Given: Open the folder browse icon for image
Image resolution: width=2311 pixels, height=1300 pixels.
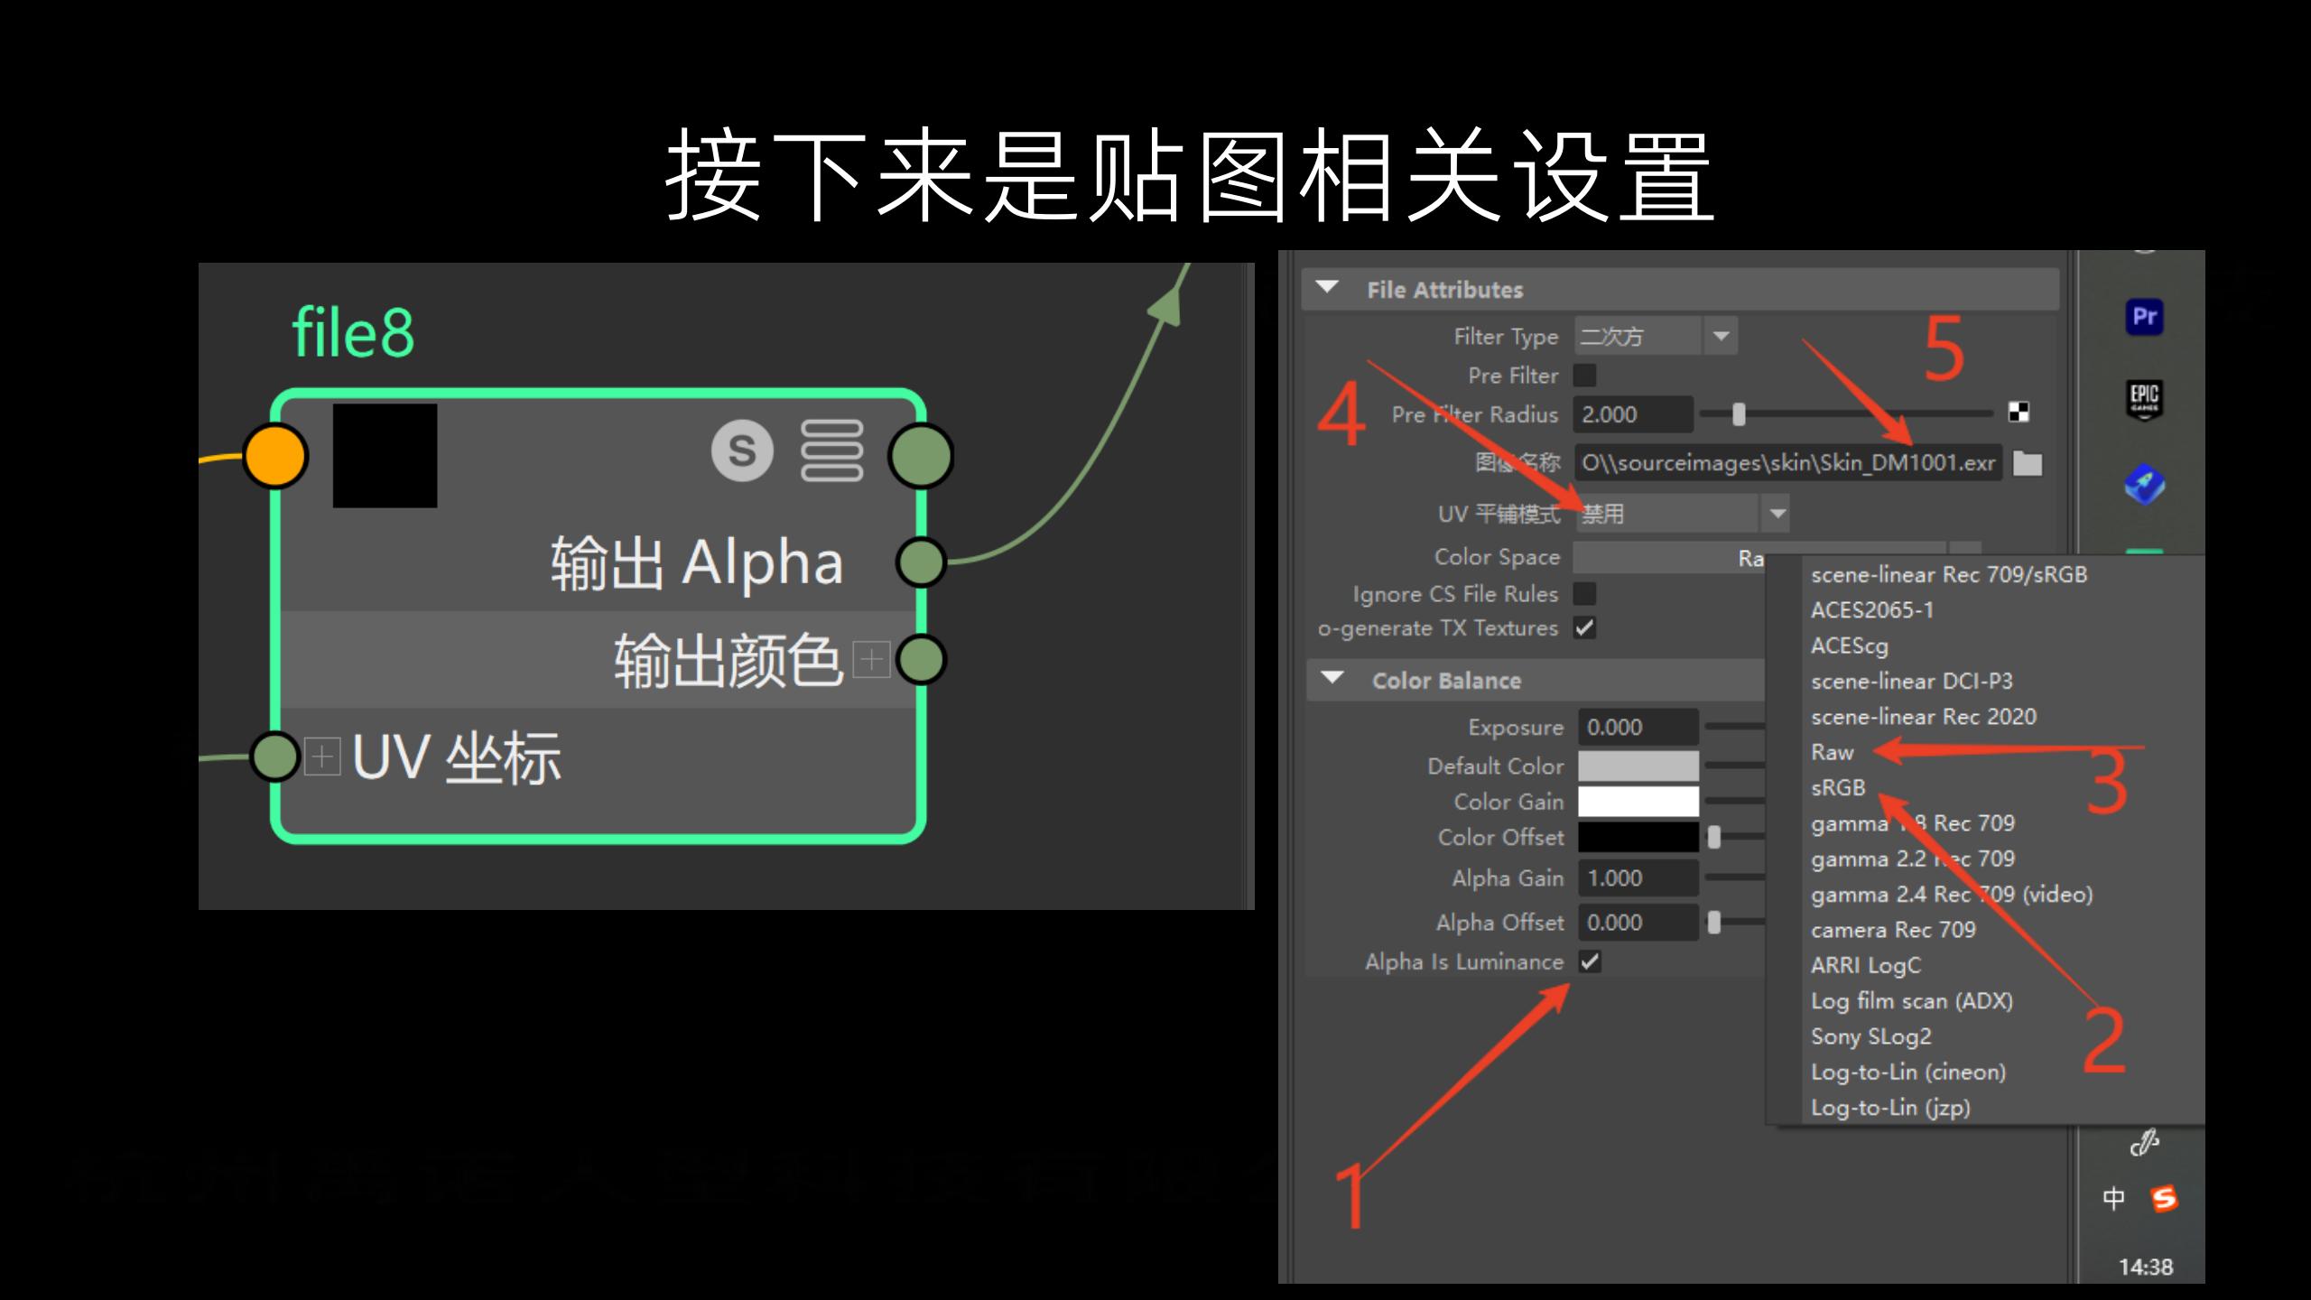Looking at the screenshot, I should click(x=2028, y=463).
